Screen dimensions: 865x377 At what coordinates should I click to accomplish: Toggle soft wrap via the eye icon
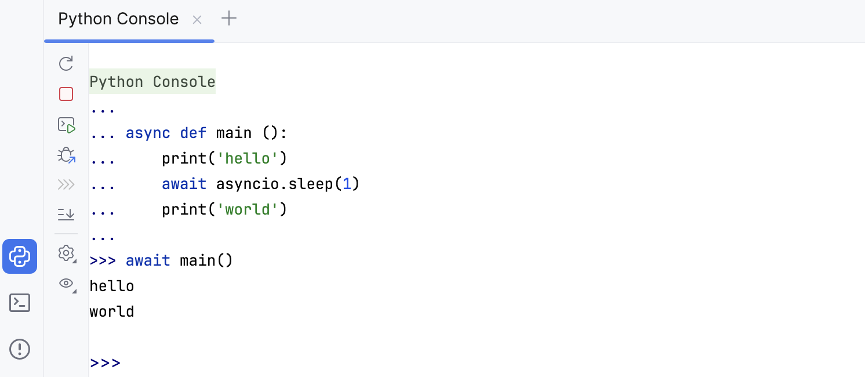(65, 284)
